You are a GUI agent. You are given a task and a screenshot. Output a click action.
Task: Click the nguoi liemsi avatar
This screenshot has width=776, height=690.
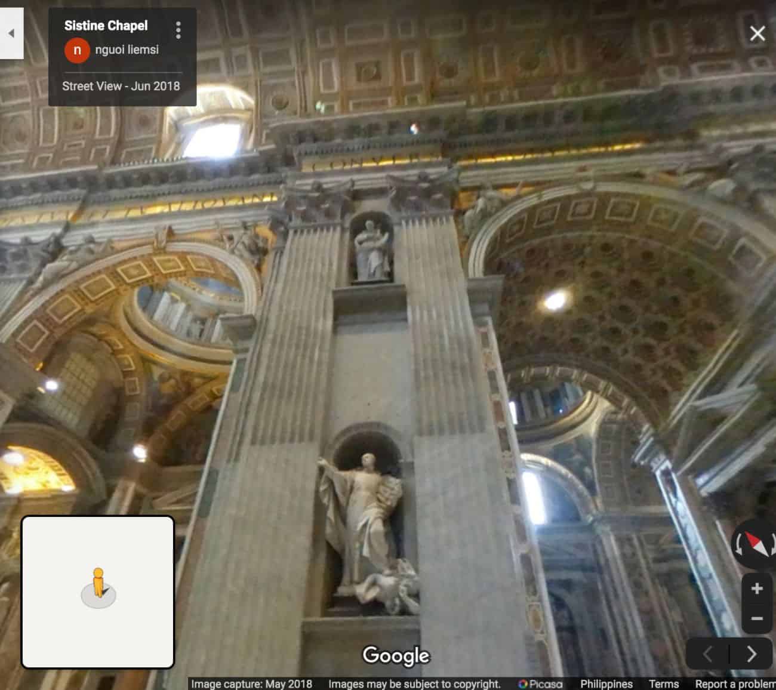pyautogui.click(x=77, y=50)
